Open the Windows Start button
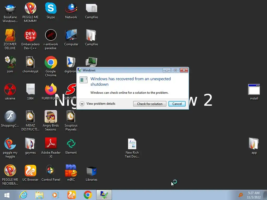 coord(7,195)
